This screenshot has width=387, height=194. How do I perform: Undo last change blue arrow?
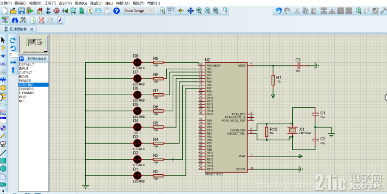(279, 11)
